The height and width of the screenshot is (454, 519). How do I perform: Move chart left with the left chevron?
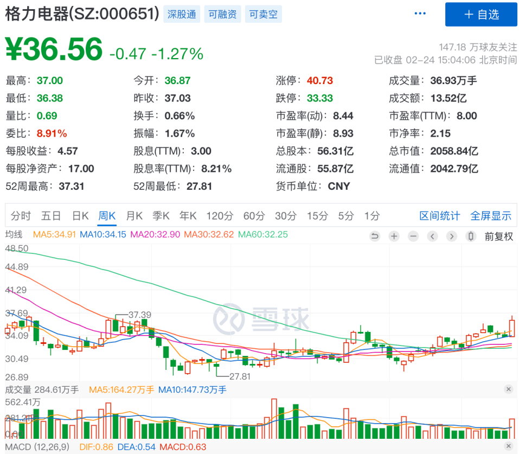point(432,236)
